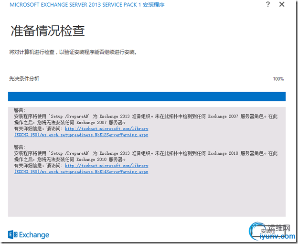
Task: Click the window title 'MICROSOFT EXCHANGE SERVER 2013 SERVICE PACK 1'
Action: point(75,5)
